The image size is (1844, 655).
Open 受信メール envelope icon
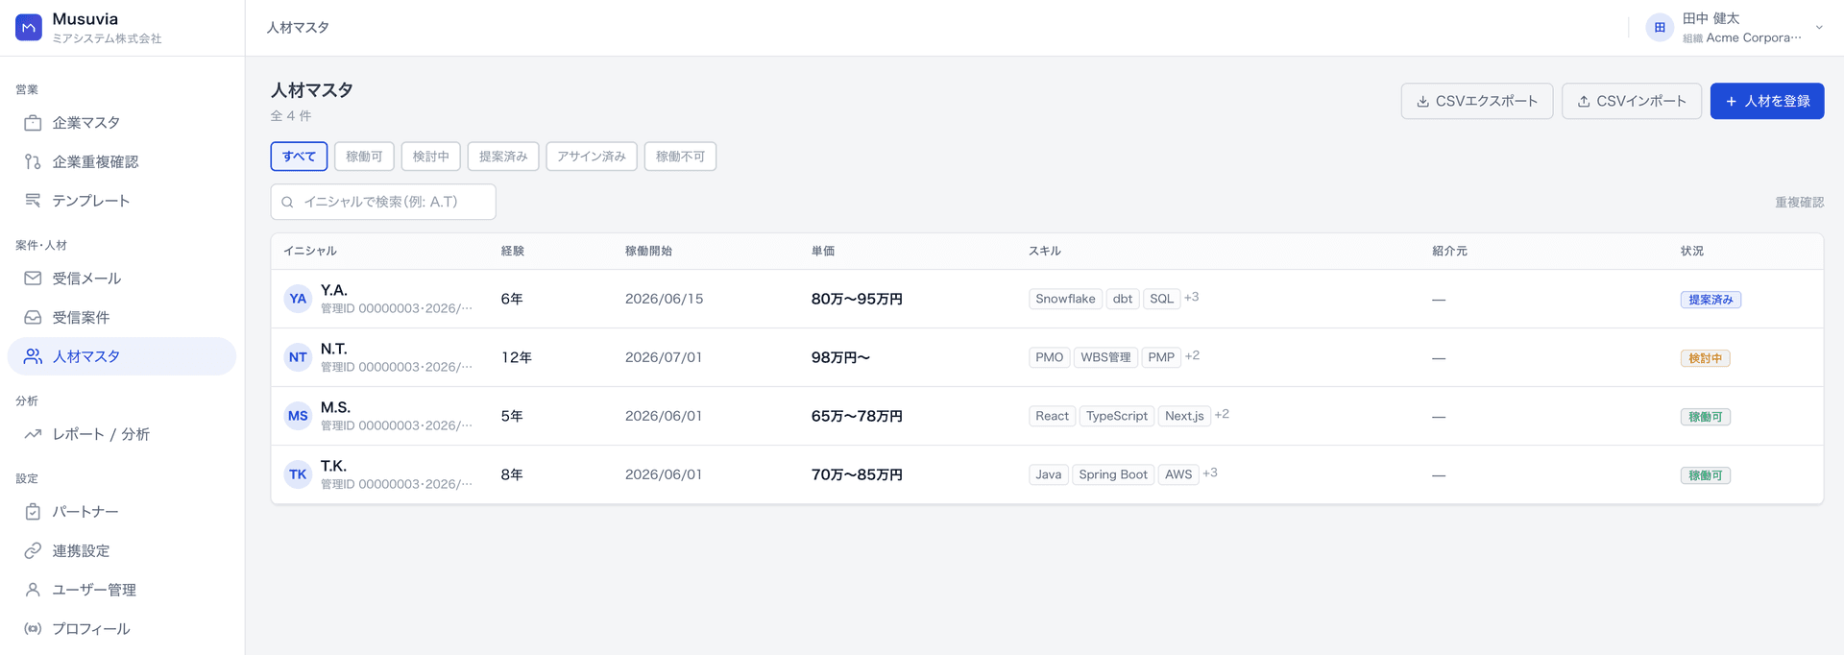(33, 279)
